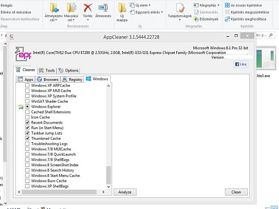Select the Windows sub-tab
This screenshot has width=279, height=209.
[x=97, y=79]
